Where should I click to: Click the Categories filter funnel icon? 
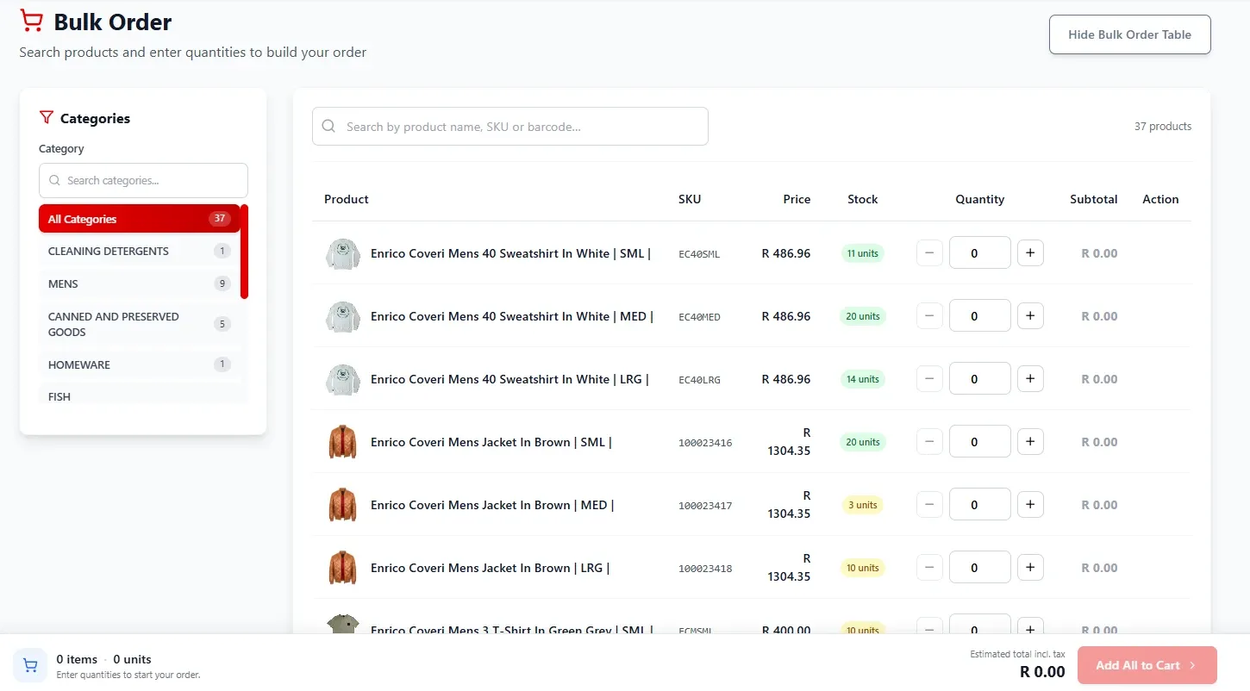[x=47, y=118]
